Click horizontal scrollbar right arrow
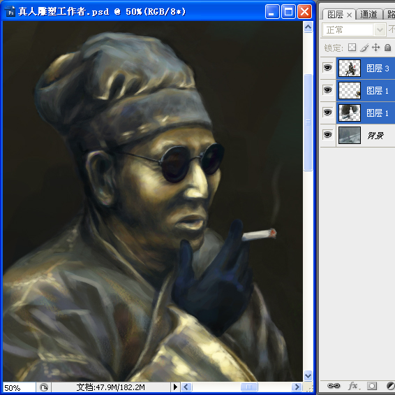 297,387
